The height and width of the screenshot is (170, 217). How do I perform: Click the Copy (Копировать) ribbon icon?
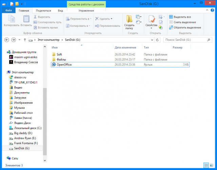point(12,19)
